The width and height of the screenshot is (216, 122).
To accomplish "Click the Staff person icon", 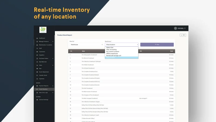I will coord(37,48).
